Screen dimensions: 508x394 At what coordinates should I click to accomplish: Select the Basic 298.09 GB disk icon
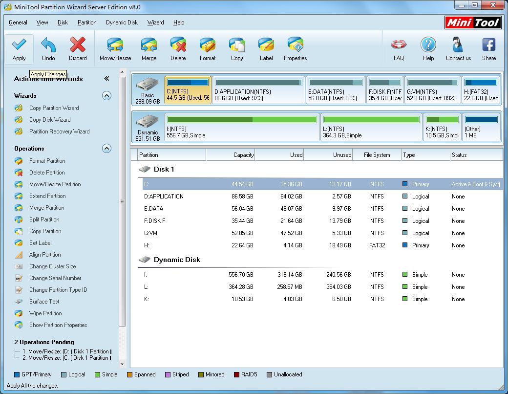(x=148, y=90)
